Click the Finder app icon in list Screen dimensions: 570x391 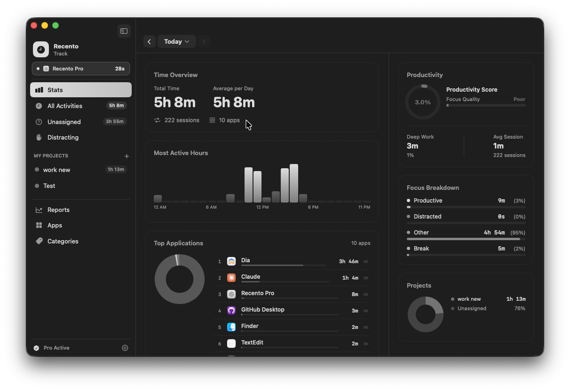point(231,327)
